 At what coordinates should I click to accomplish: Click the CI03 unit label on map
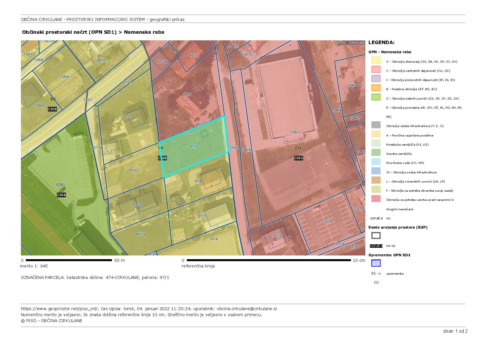coord(298,158)
